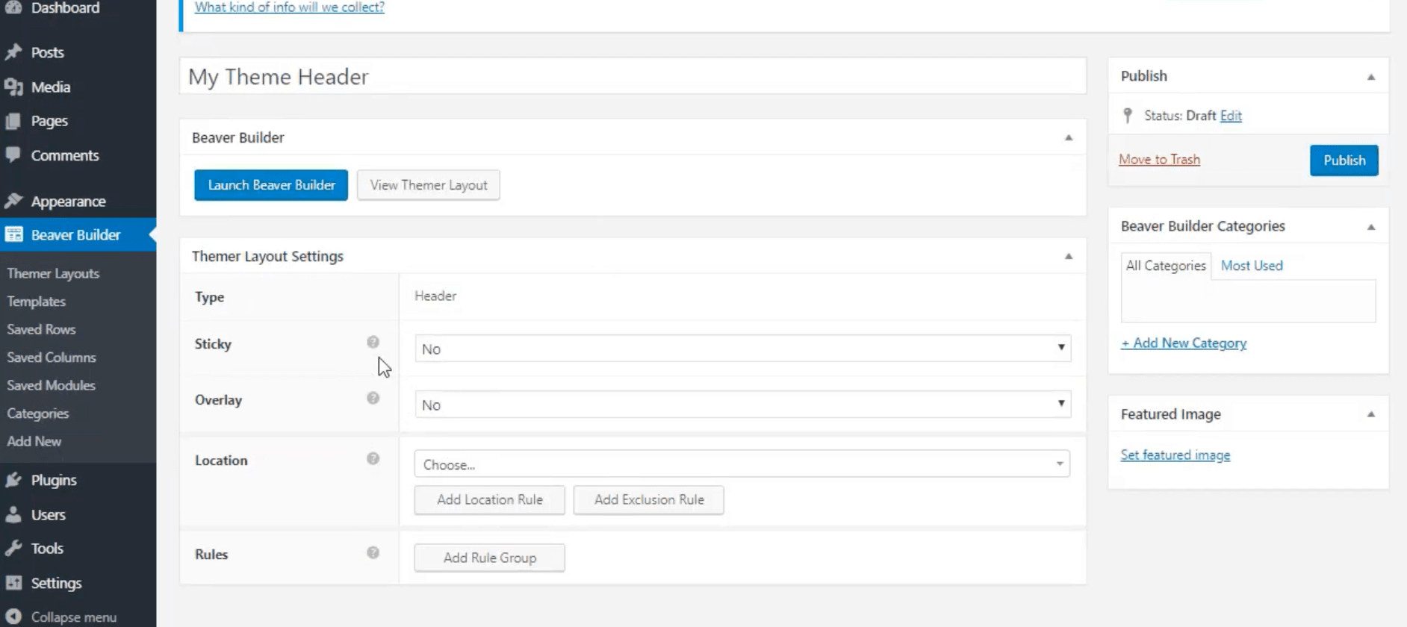Click Move to Trash link
The width and height of the screenshot is (1407, 627).
point(1159,160)
